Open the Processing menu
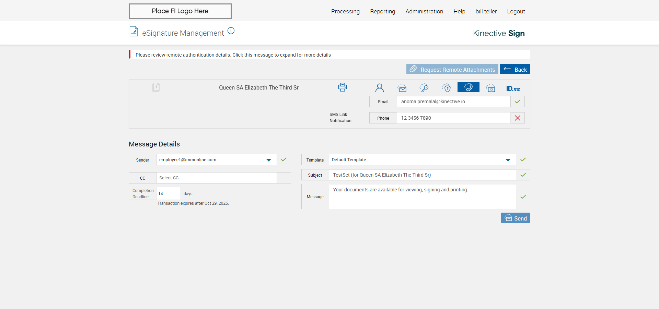This screenshot has height=309, width=659. pos(345,11)
